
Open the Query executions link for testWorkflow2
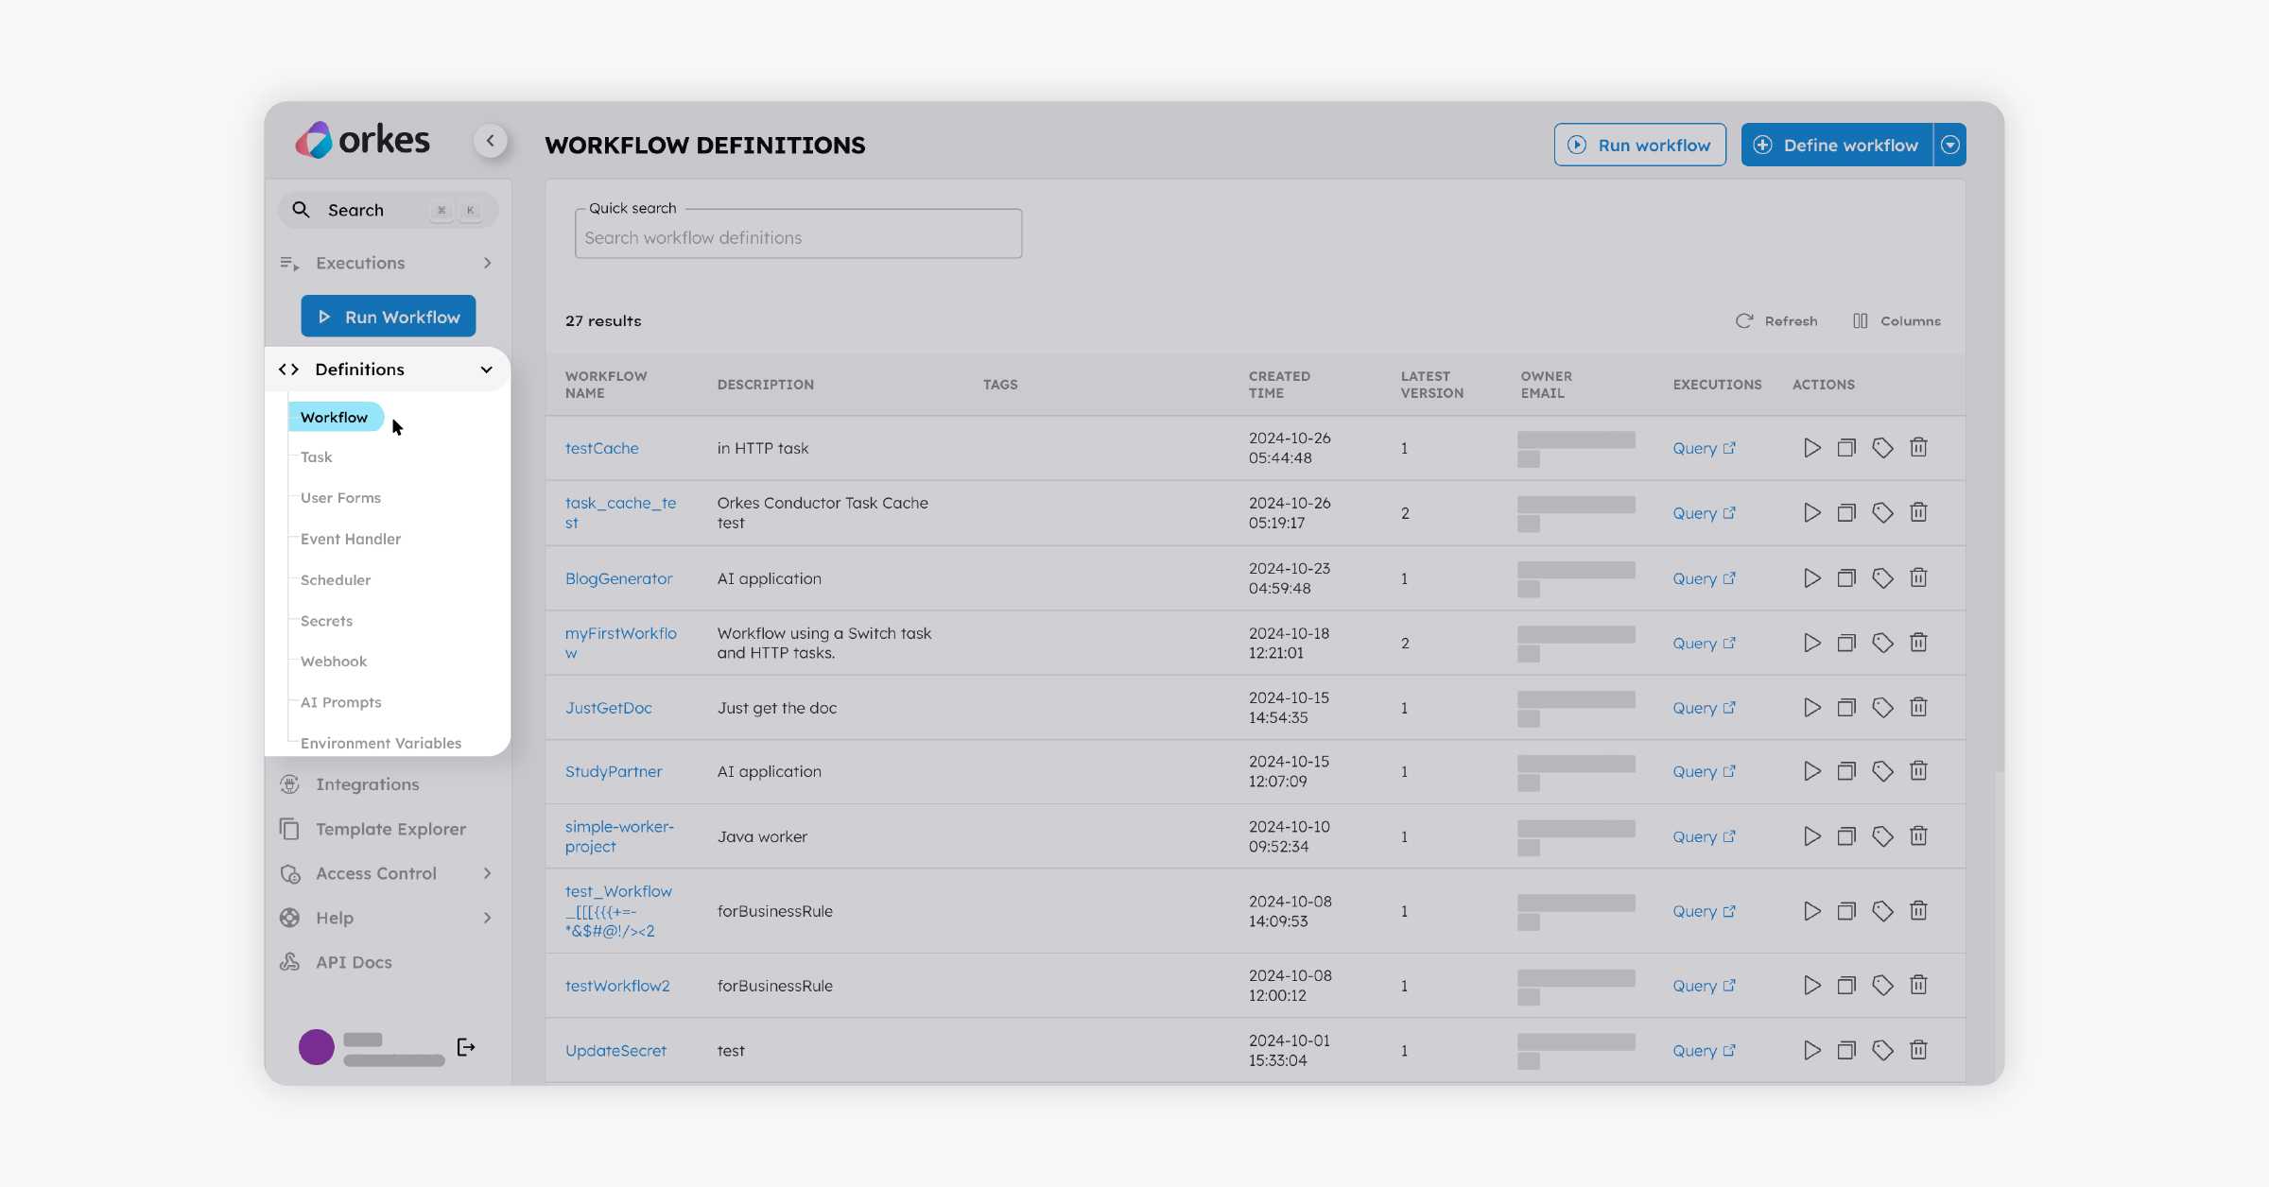point(1704,986)
